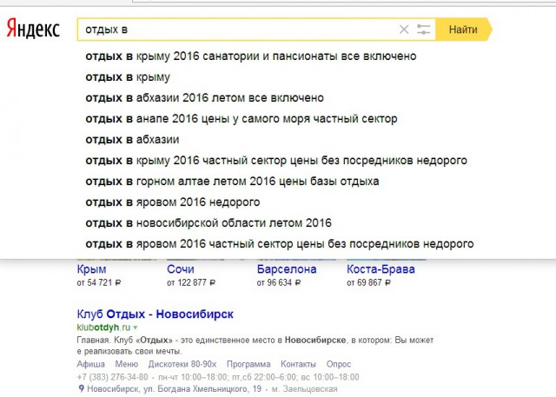
Task: Click the Найти search button
Action: pyautogui.click(x=463, y=30)
